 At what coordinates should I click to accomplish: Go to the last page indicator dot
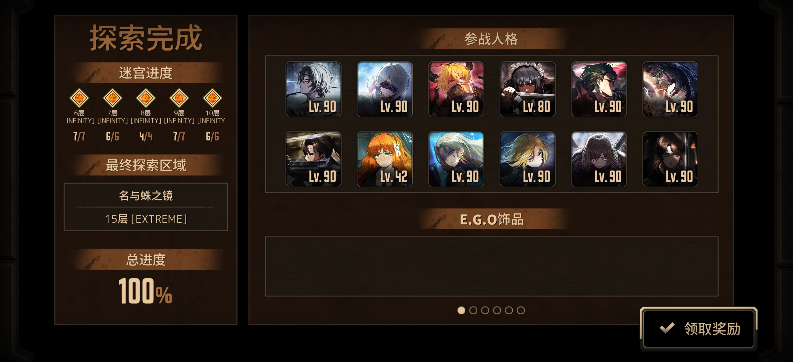521,310
